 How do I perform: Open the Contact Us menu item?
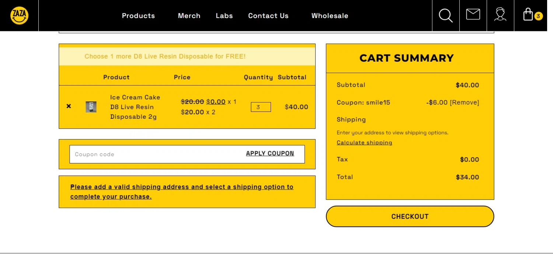coord(268,16)
